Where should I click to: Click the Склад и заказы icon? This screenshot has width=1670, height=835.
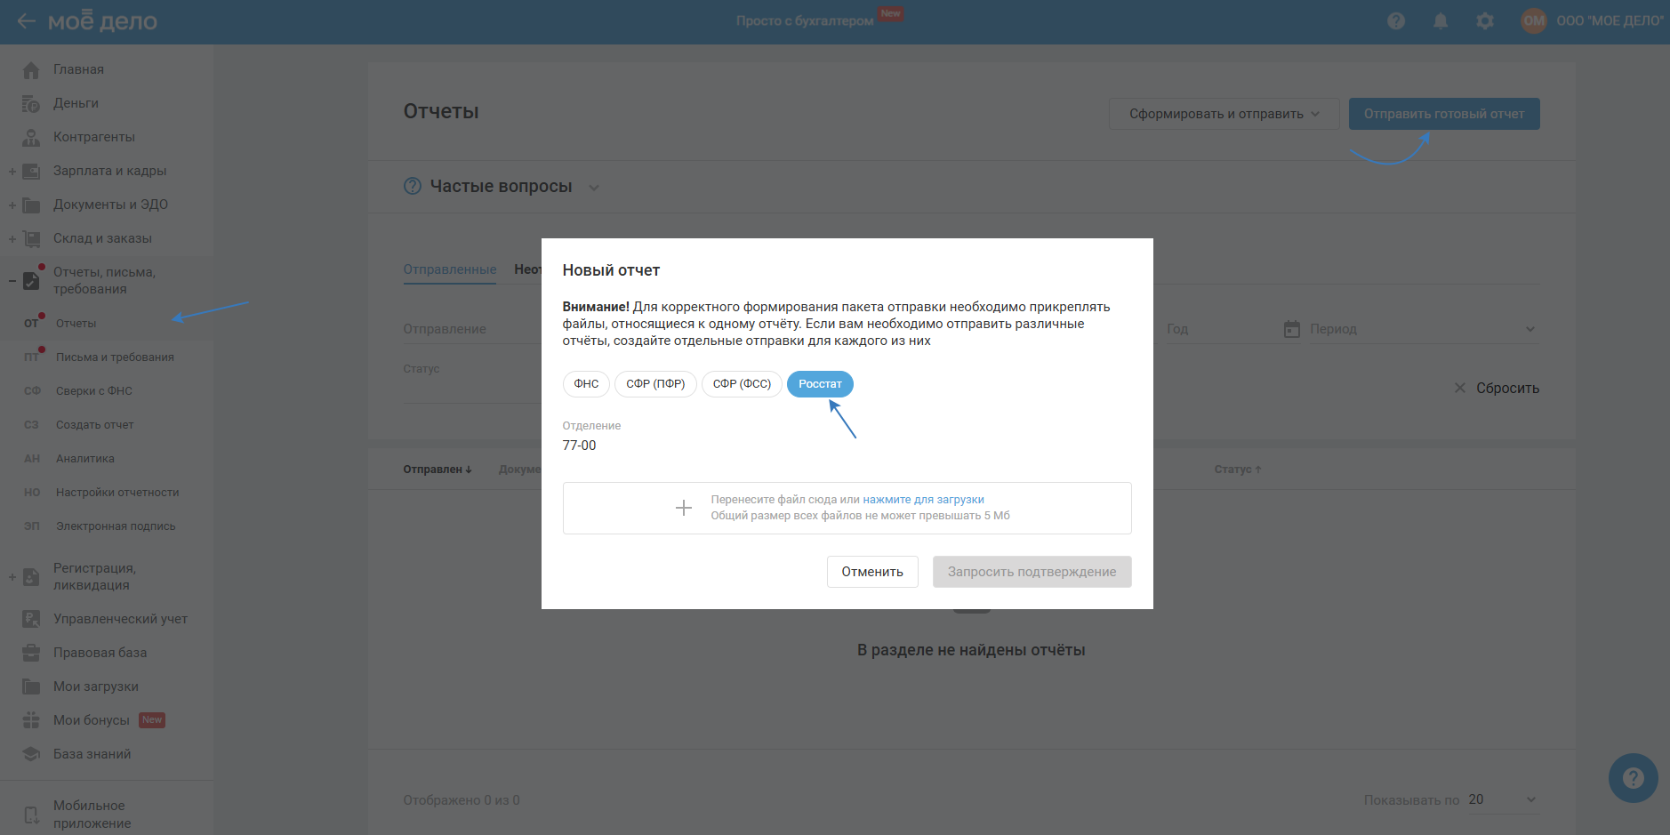point(31,238)
